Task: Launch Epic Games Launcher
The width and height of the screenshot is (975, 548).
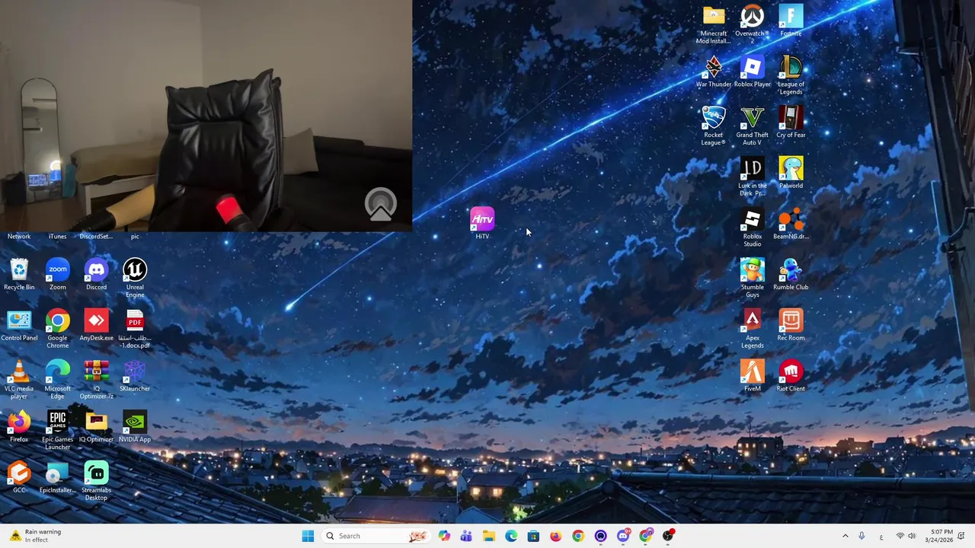Action: 58,431
